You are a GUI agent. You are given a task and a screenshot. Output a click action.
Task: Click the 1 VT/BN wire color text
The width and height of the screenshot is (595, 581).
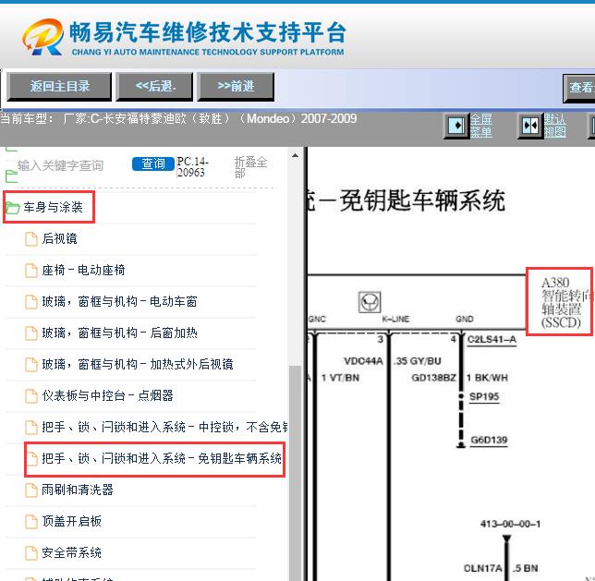[x=340, y=378]
